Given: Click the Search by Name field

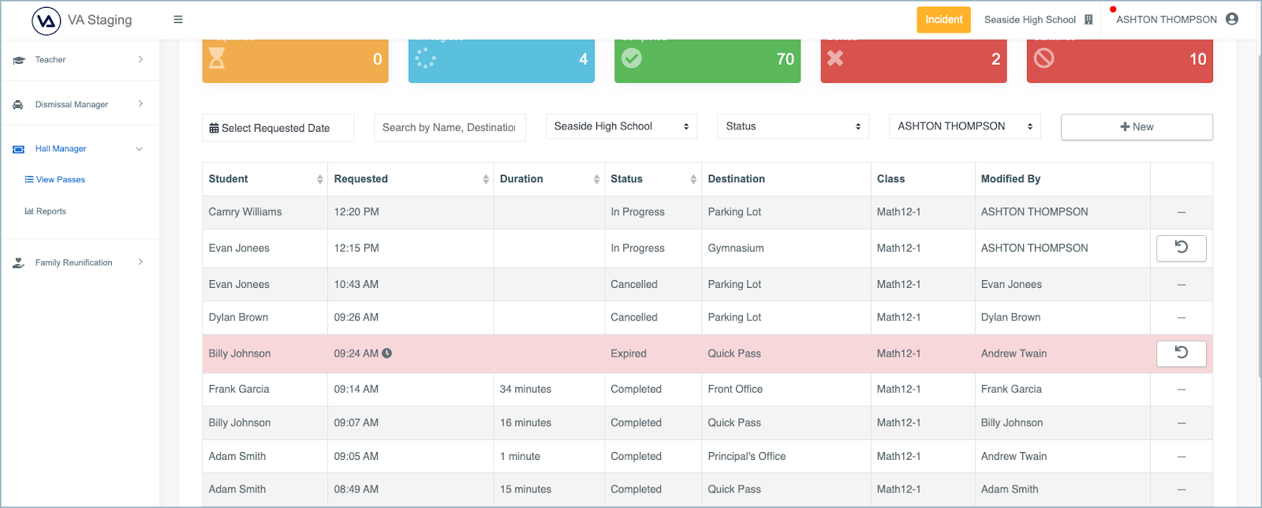Looking at the screenshot, I should pyautogui.click(x=449, y=127).
